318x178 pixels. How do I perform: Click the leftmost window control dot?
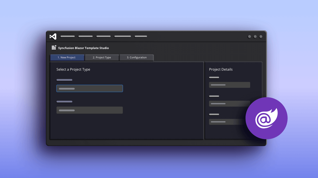[249, 37]
